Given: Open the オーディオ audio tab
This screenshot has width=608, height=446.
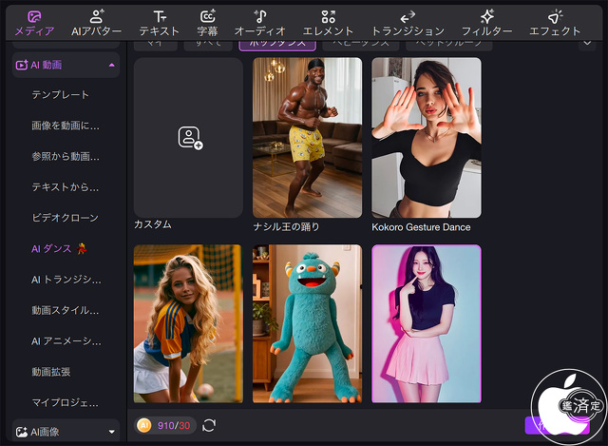Looking at the screenshot, I should (x=259, y=23).
